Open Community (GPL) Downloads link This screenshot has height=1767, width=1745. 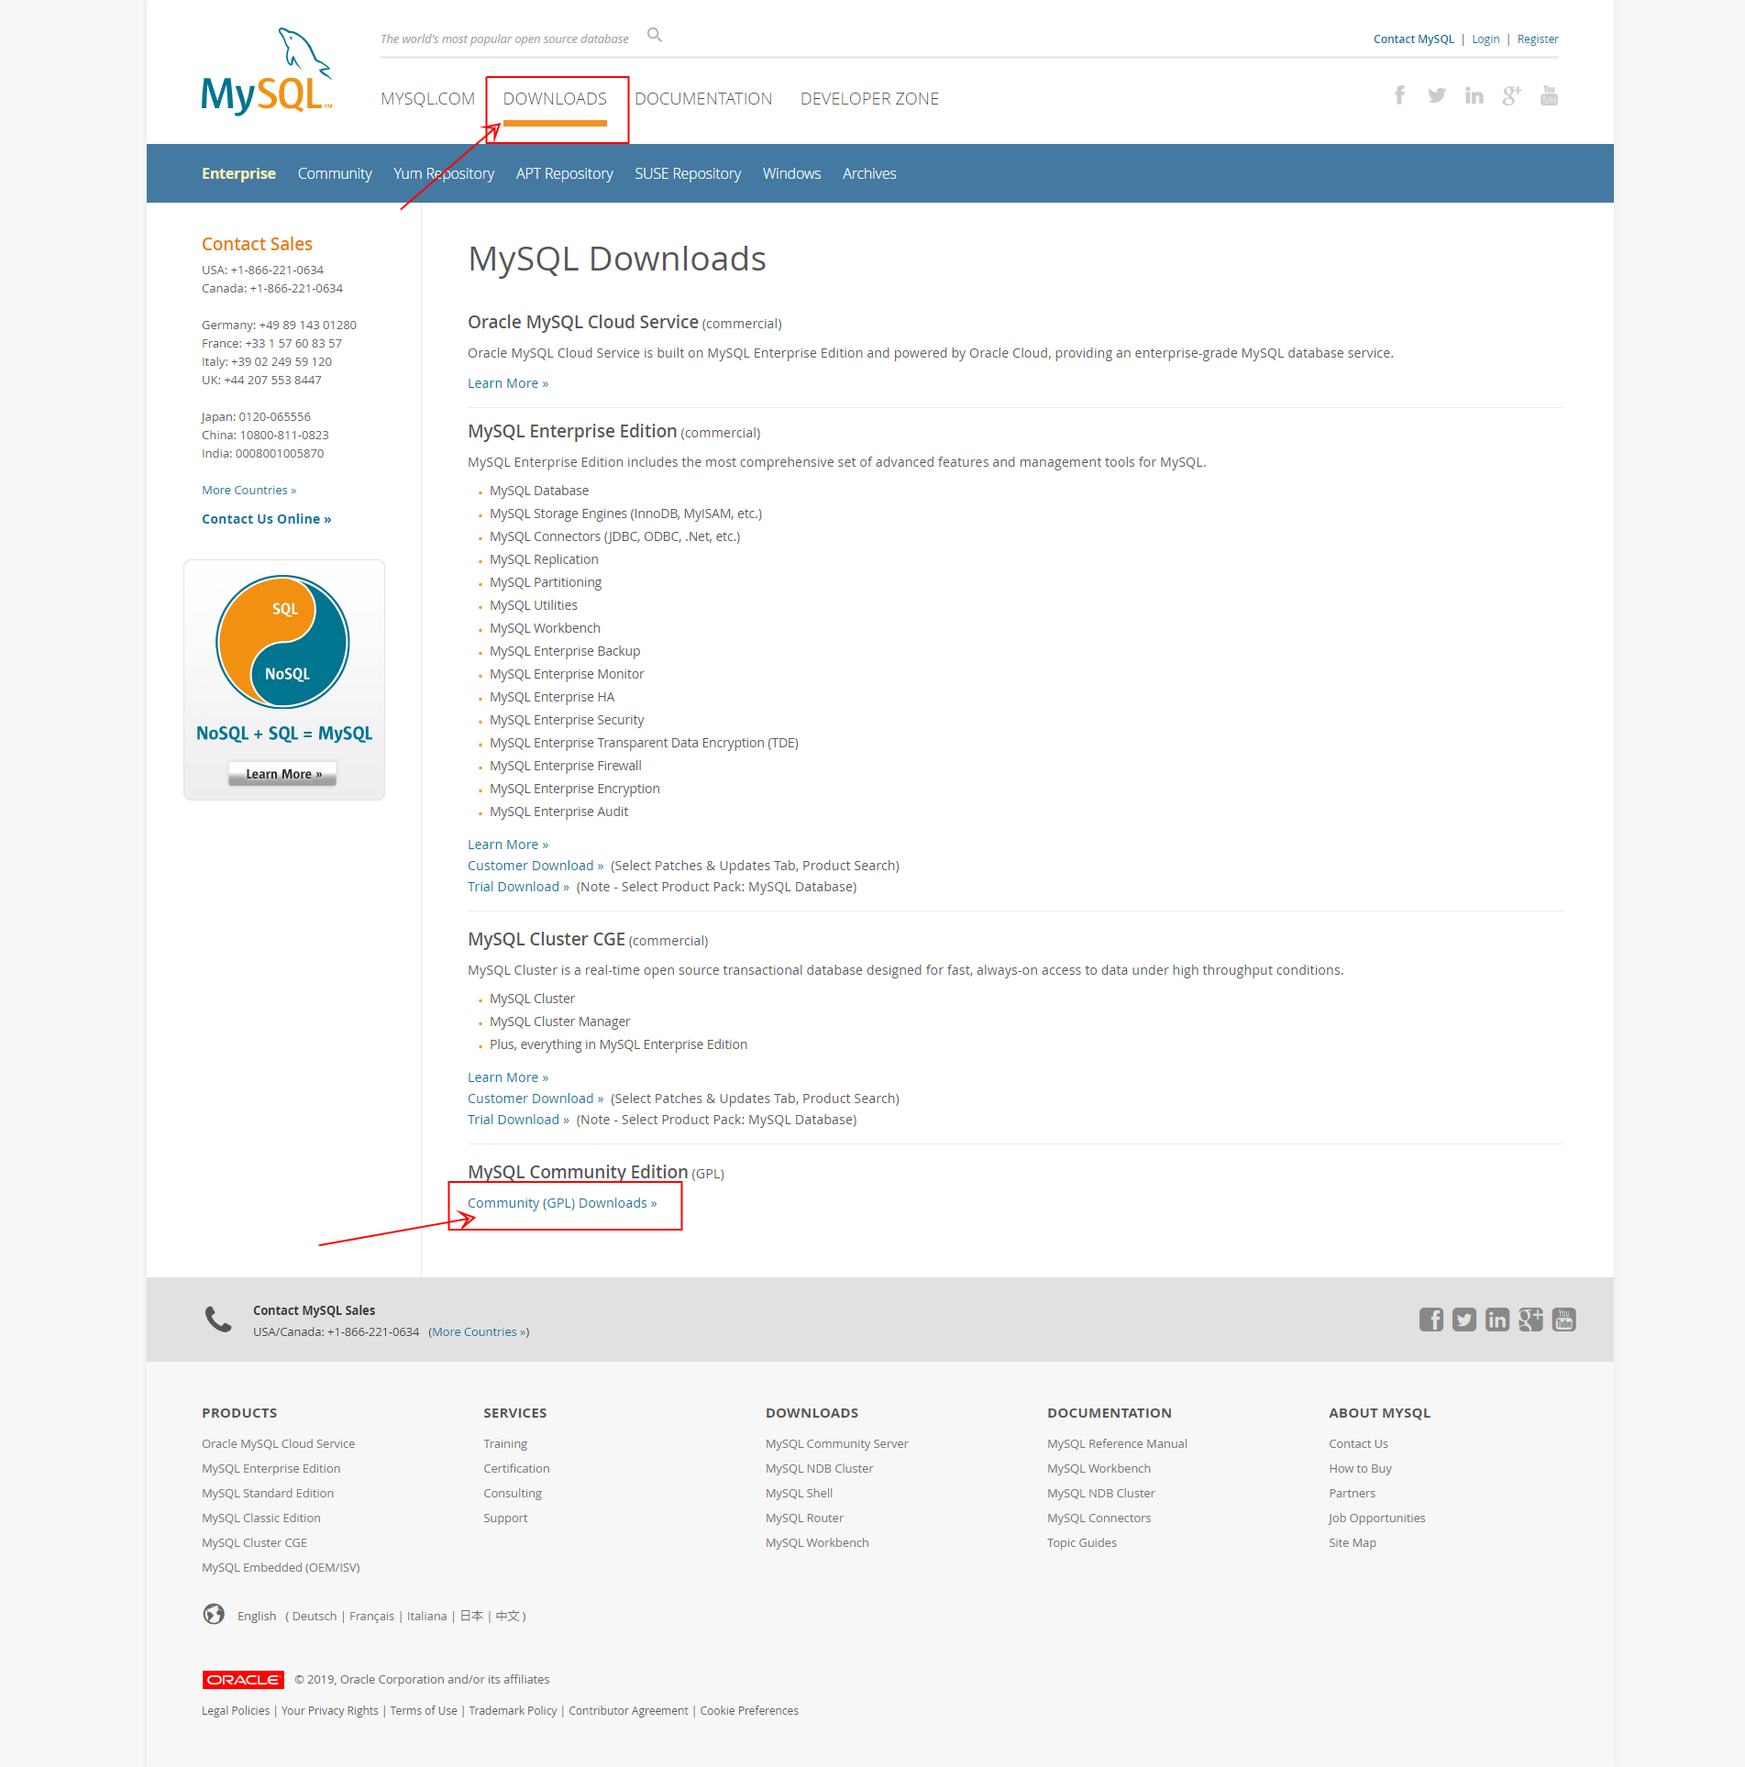tap(562, 1203)
